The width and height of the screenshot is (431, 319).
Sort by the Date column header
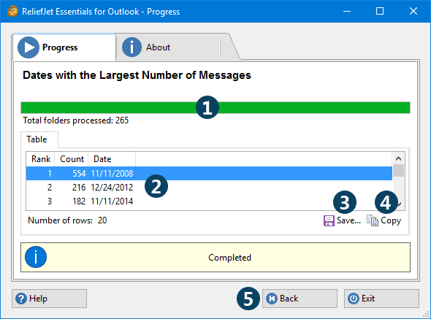tap(112, 159)
